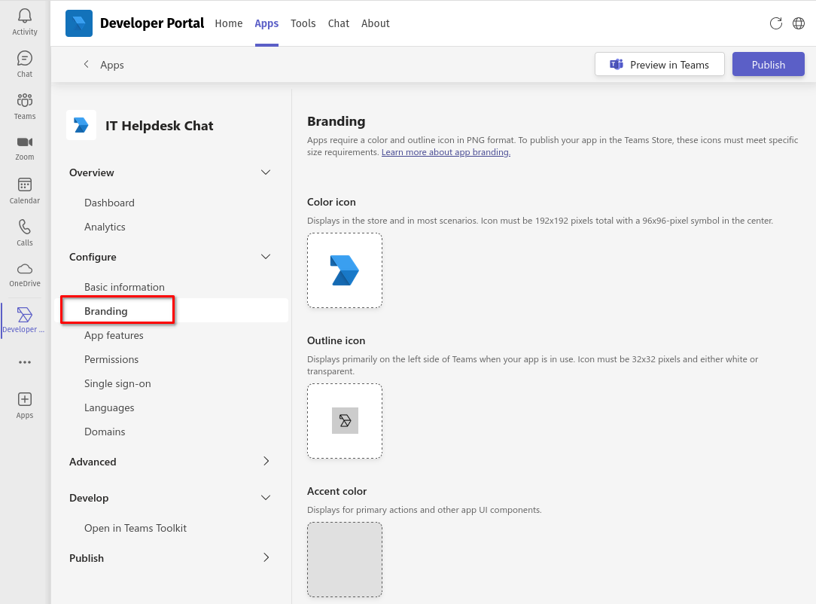Click the Developer Portal logo icon
Viewport: 816px width, 604px height.
click(x=79, y=23)
